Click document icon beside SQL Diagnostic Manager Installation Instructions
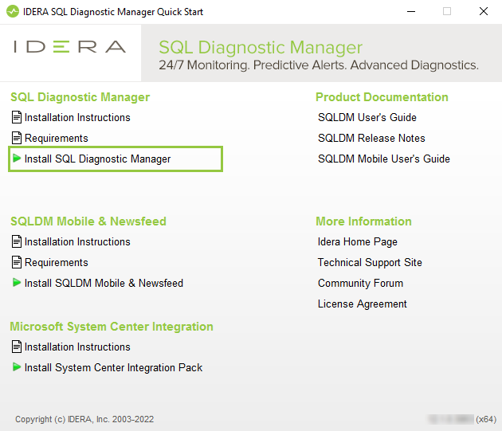This screenshot has height=431, width=502. coord(17,117)
